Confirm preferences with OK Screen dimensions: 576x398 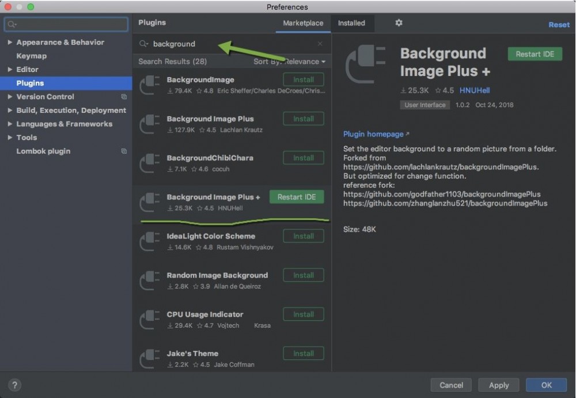(546, 385)
